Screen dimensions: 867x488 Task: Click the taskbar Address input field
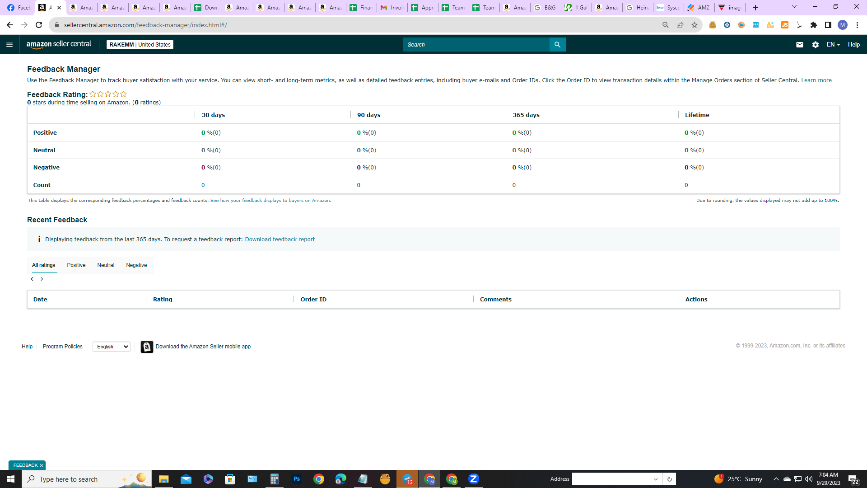[x=612, y=479]
